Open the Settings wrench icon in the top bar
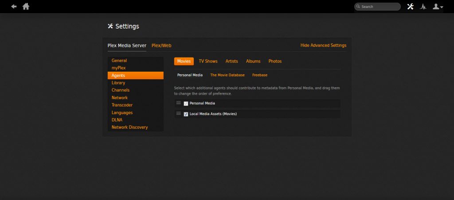This screenshot has height=200, width=454. (x=410, y=6)
